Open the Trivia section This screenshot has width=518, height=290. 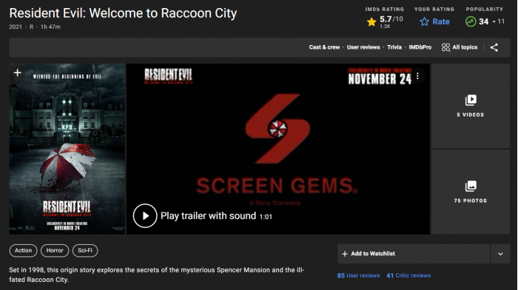click(x=394, y=47)
